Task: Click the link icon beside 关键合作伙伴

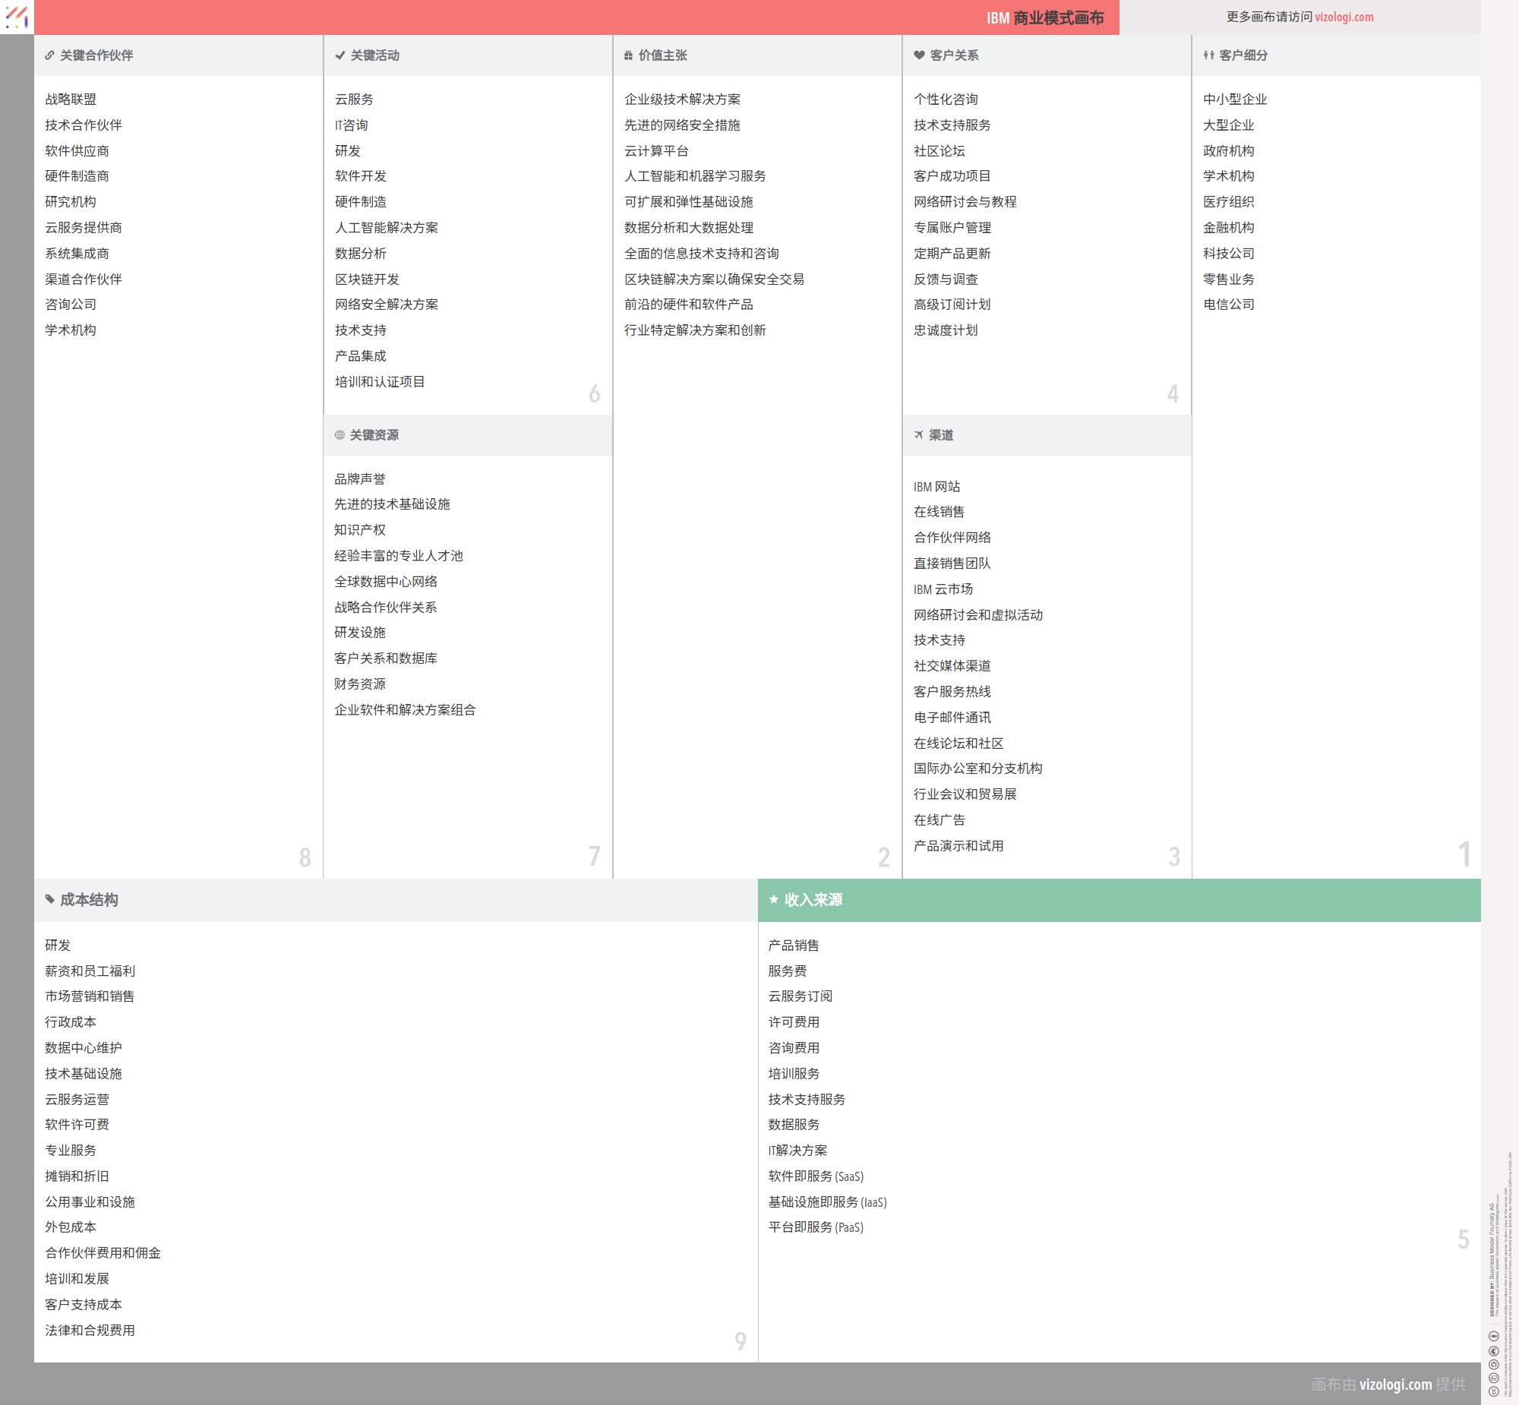Action: pyautogui.click(x=49, y=55)
